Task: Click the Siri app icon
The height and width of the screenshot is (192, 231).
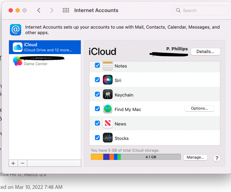Action: (108, 80)
